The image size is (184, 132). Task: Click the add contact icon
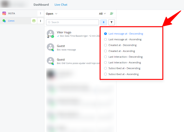click(111, 14)
